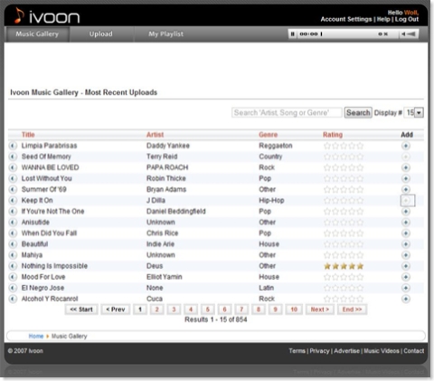Open Account Settings
434x381 pixels.
pyautogui.click(x=346, y=19)
